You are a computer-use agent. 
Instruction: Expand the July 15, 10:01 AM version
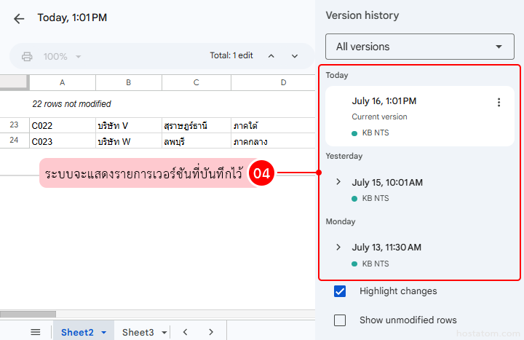click(x=338, y=182)
